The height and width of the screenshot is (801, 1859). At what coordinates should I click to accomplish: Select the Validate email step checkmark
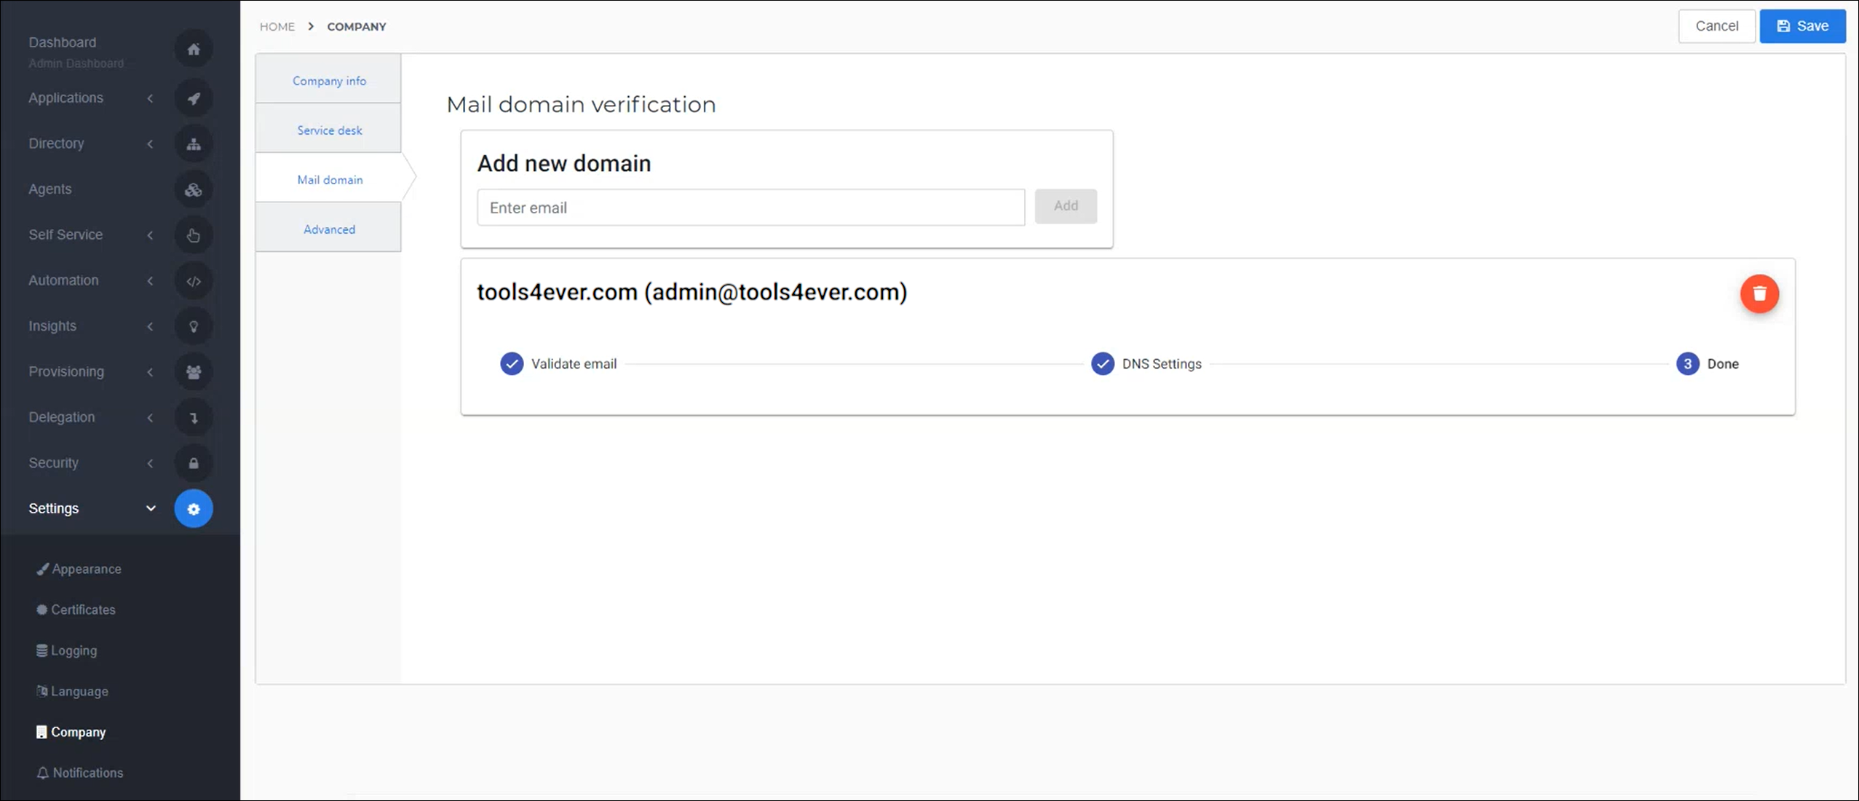pyautogui.click(x=512, y=363)
